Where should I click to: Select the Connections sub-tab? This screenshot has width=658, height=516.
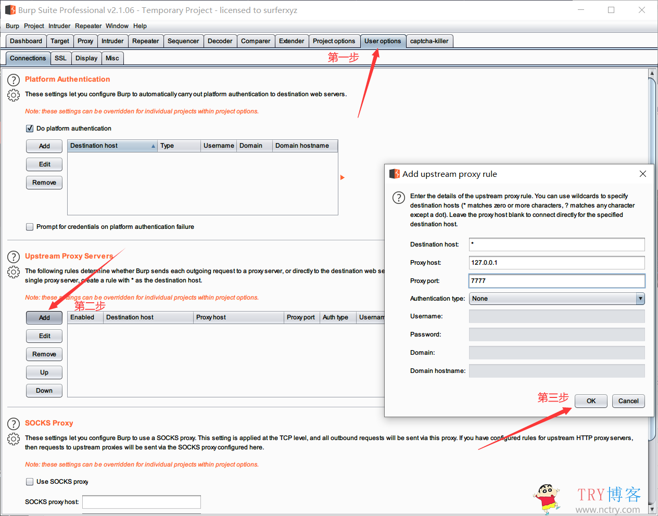[x=28, y=58]
